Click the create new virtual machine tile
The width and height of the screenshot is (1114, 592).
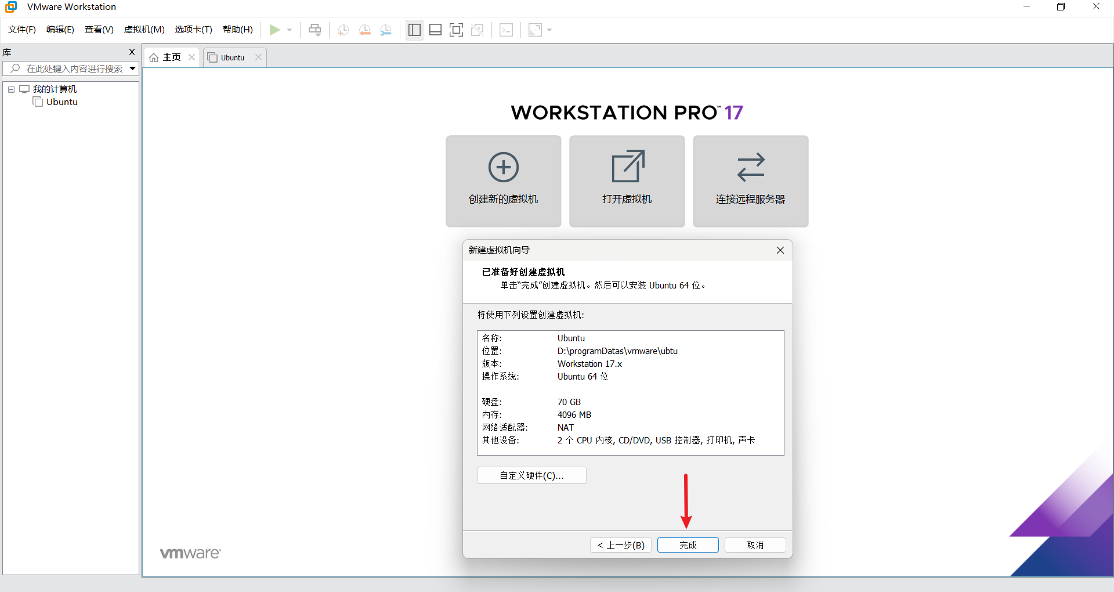pyautogui.click(x=503, y=181)
